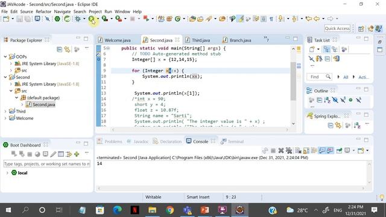Toggle Show Console When Standard Error Changes
This screenshot has width=386, height=217.
tap(330, 150)
